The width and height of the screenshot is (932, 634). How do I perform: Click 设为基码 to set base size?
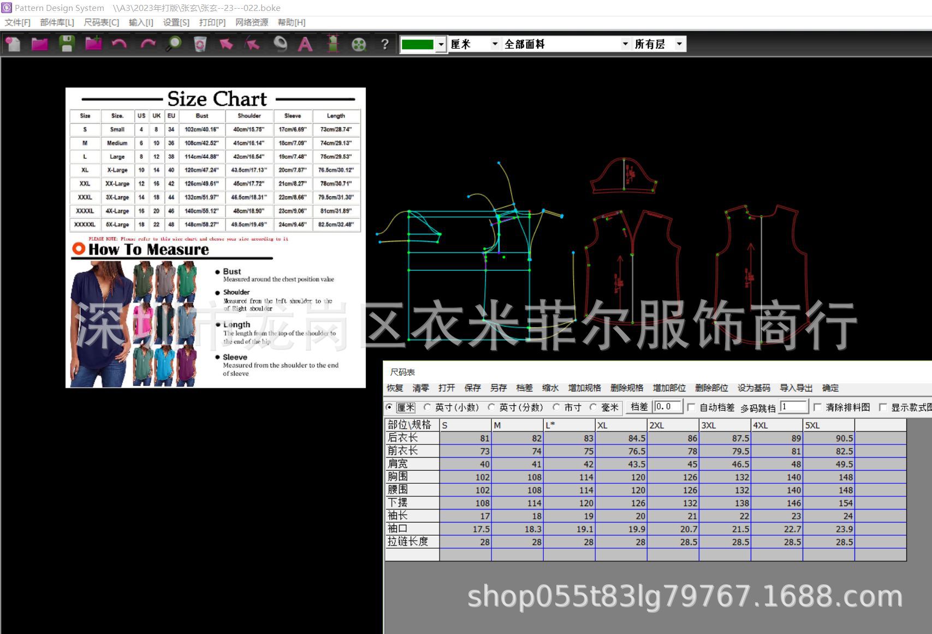[753, 388]
